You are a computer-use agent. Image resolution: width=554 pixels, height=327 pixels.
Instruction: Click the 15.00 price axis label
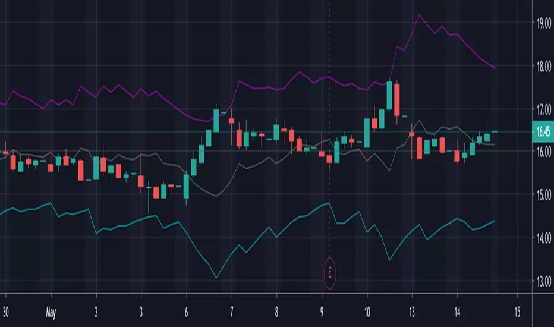pos(544,195)
